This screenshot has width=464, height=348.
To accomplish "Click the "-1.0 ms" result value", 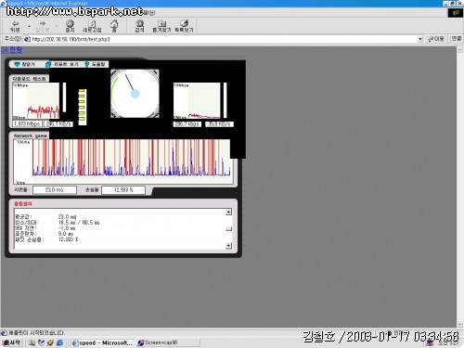I will tap(67, 228).
